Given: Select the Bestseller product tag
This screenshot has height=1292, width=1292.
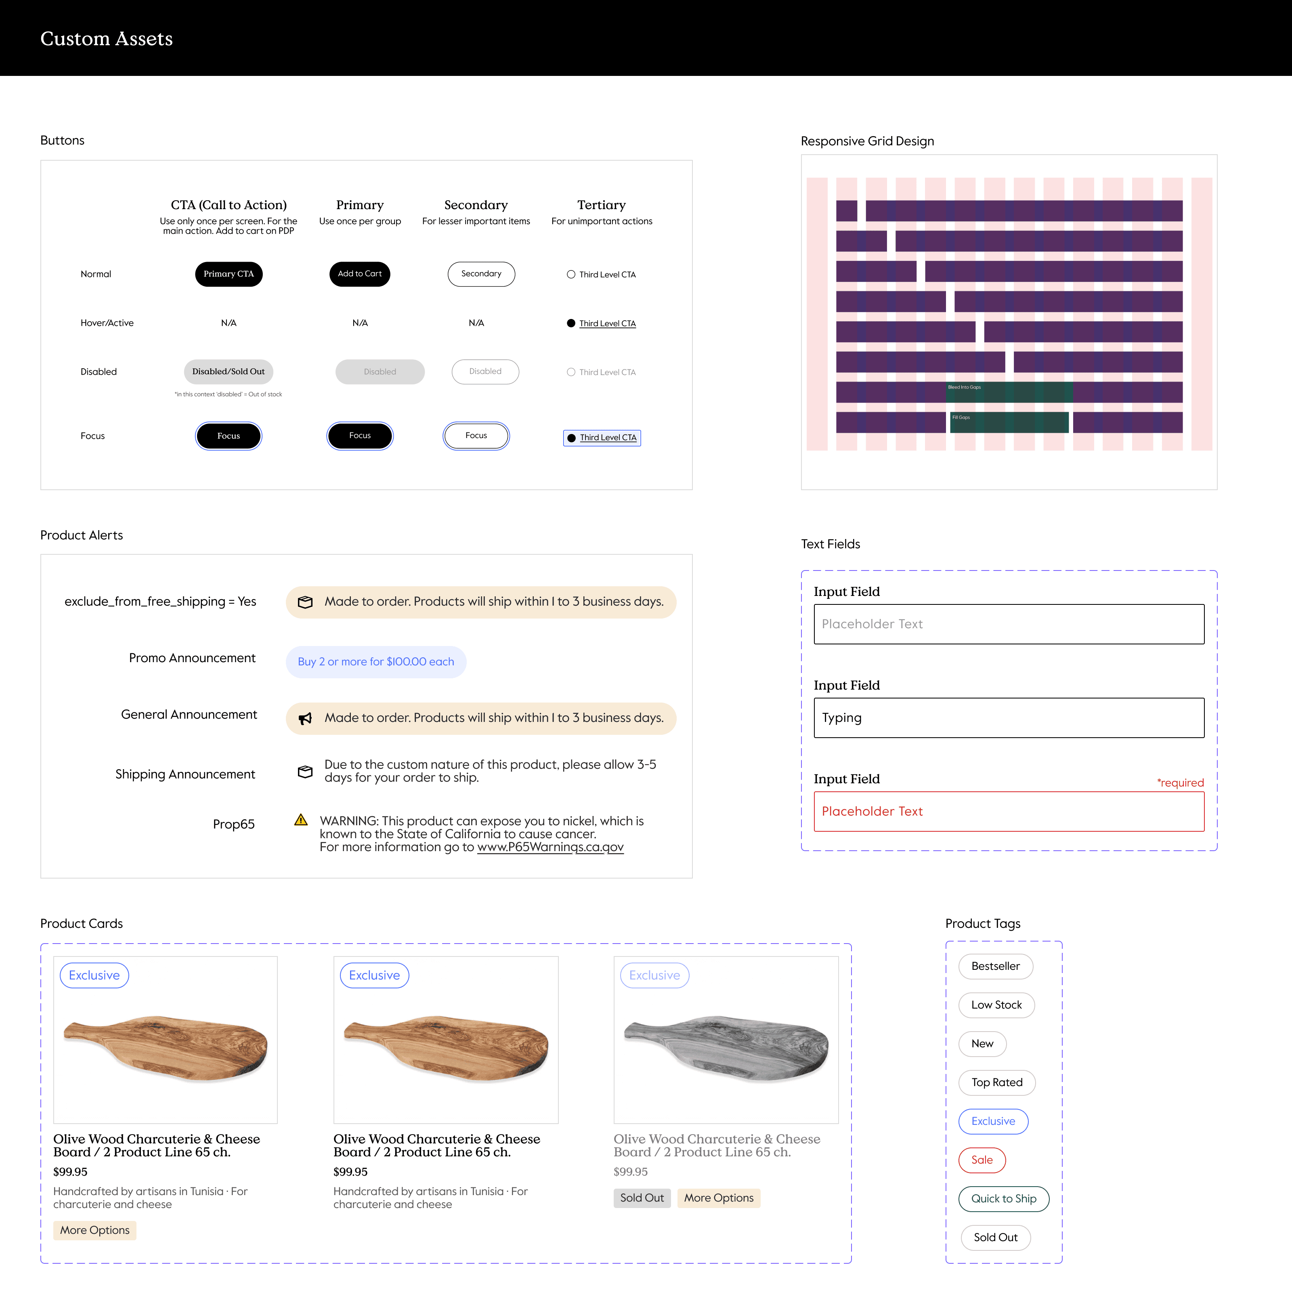Looking at the screenshot, I should [996, 966].
